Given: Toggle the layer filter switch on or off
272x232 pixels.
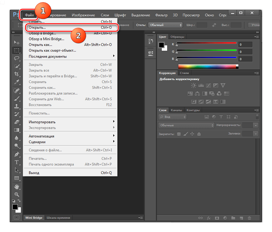Looking at the screenshot, I should pyautogui.click(x=257, y=117).
